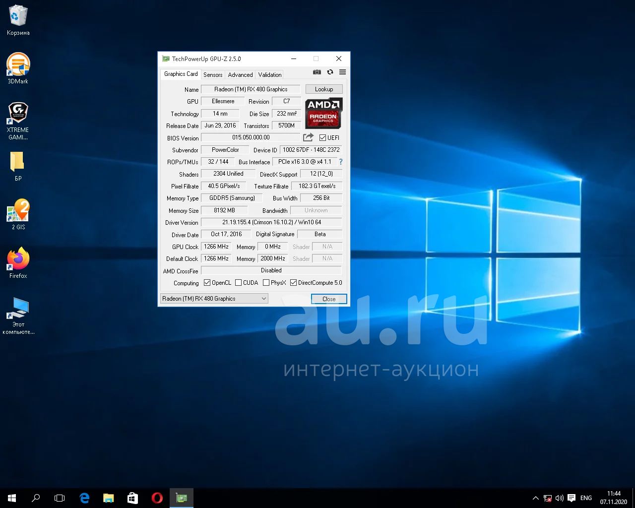Click the Bus Width 256 Bit value
635x508 pixels.
pyautogui.click(x=321, y=198)
